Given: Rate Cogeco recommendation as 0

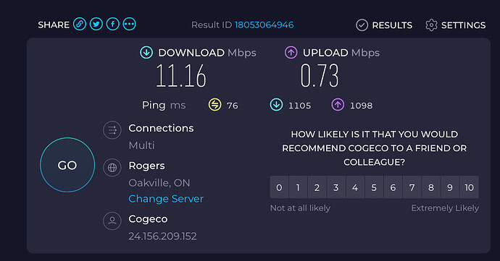Looking at the screenshot, I should pyautogui.click(x=279, y=187).
